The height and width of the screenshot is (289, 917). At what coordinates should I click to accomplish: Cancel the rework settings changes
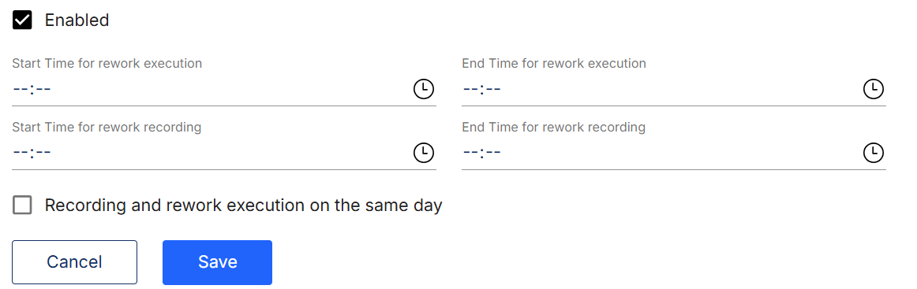point(74,262)
